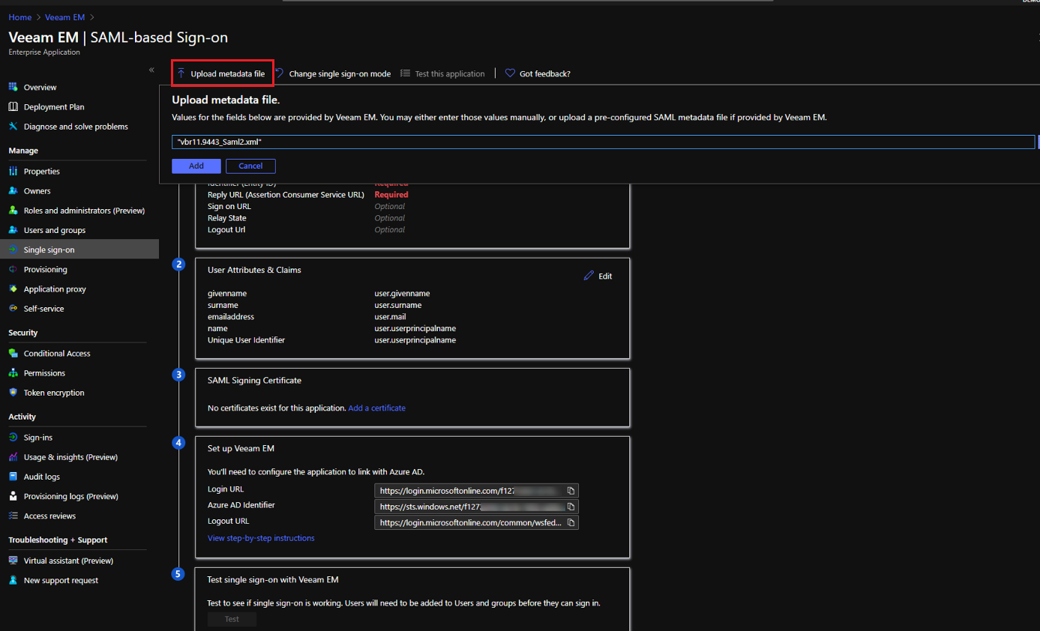The width and height of the screenshot is (1040, 631).
Task: Click the Audit logs icon
Action: tap(13, 476)
